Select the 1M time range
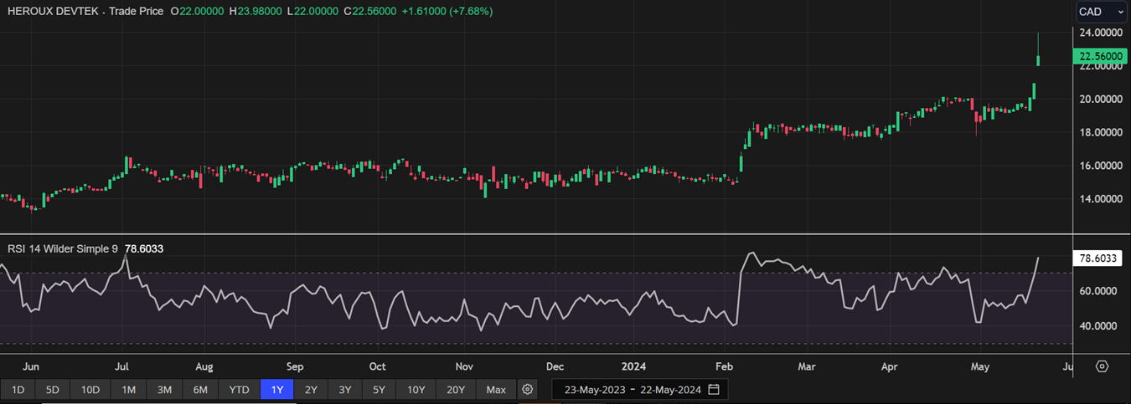Screen dimensions: 1131x404 pyautogui.click(x=128, y=390)
